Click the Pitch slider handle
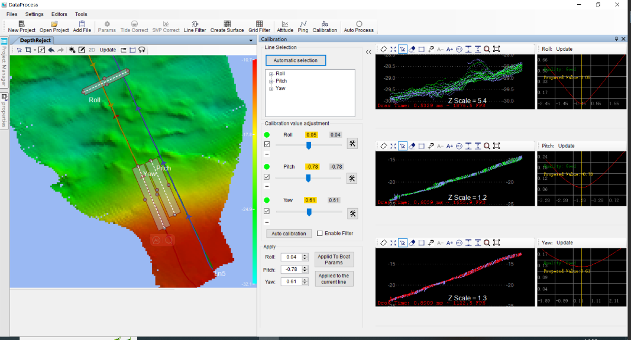This screenshot has width=631, height=340. [308, 178]
